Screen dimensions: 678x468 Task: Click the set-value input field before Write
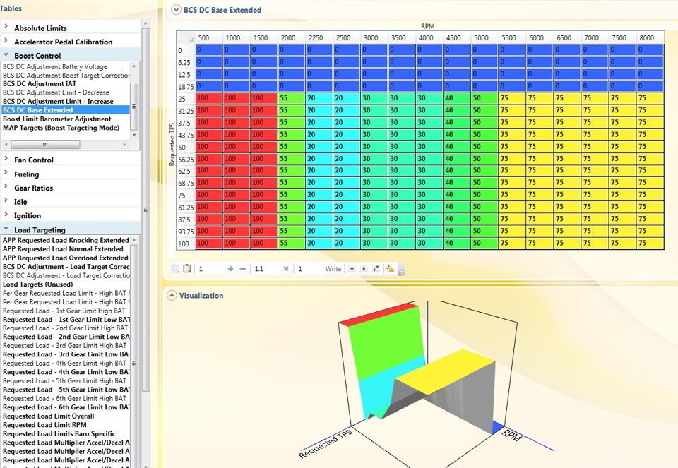(x=309, y=269)
